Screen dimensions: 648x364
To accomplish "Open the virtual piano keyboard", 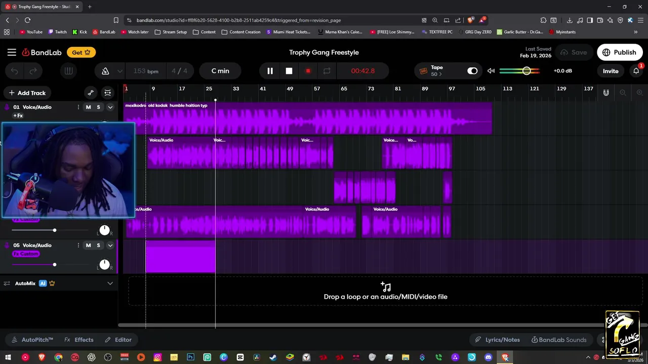I will (68, 71).
